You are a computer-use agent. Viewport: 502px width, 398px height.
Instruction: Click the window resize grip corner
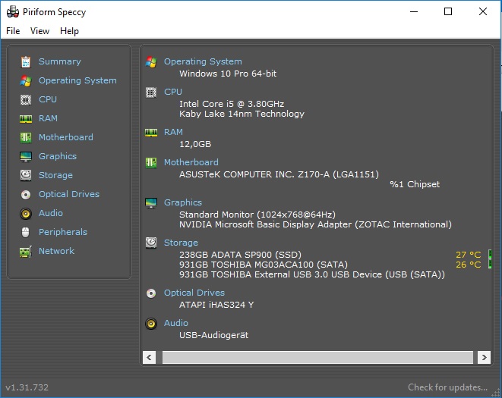coord(496,392)
